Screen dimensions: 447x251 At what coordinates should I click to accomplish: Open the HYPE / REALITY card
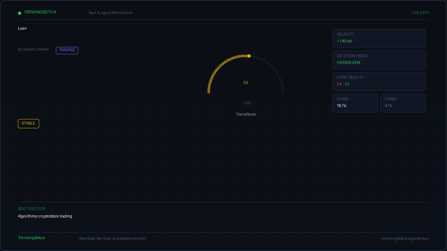pos(379,82)
